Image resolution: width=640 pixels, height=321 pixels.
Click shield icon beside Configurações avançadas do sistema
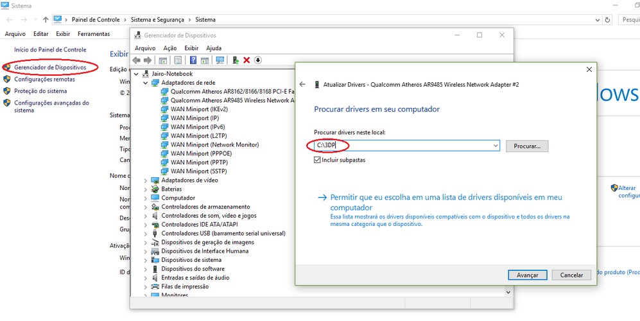tap(7, 103)
